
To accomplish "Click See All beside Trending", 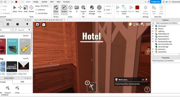I will coord(26,59).
